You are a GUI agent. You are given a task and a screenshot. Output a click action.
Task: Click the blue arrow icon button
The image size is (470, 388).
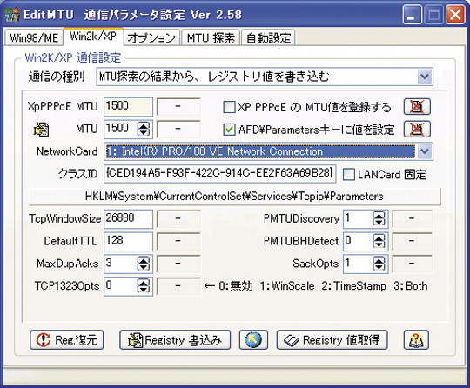point(253,340)
